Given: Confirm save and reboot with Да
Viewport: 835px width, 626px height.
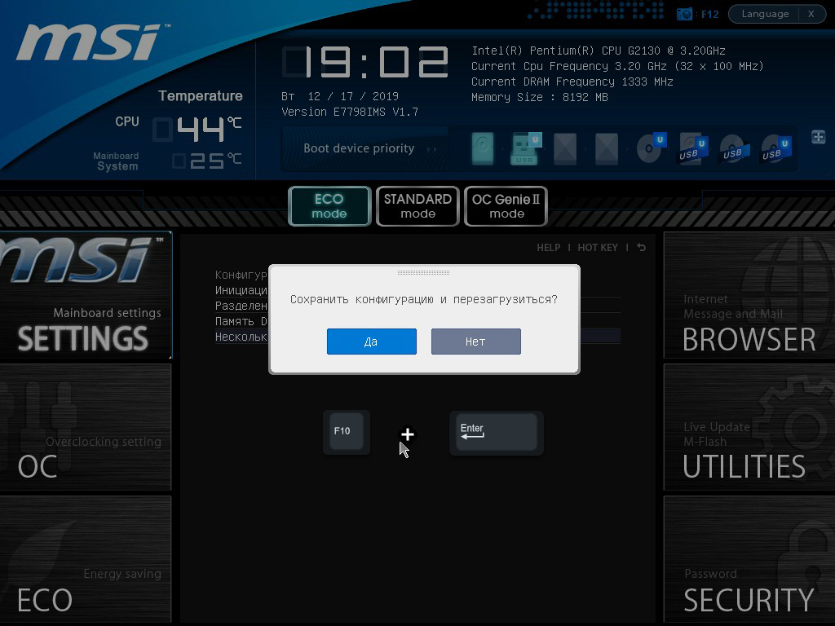Looking at the screenshot, I should pyautogui.click(x=371, y=342).
